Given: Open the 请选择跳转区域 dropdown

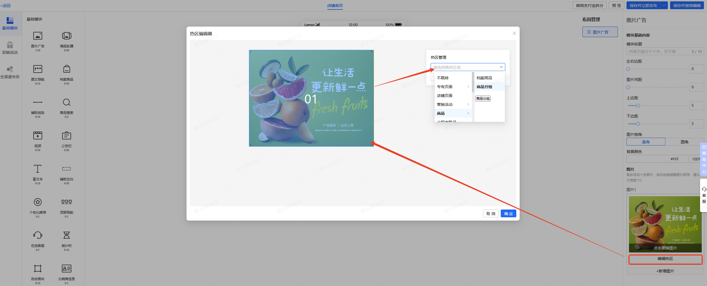Looking at the screenshot, I should coord(468,67).
